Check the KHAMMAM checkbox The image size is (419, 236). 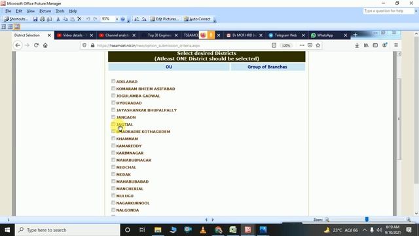113,138
